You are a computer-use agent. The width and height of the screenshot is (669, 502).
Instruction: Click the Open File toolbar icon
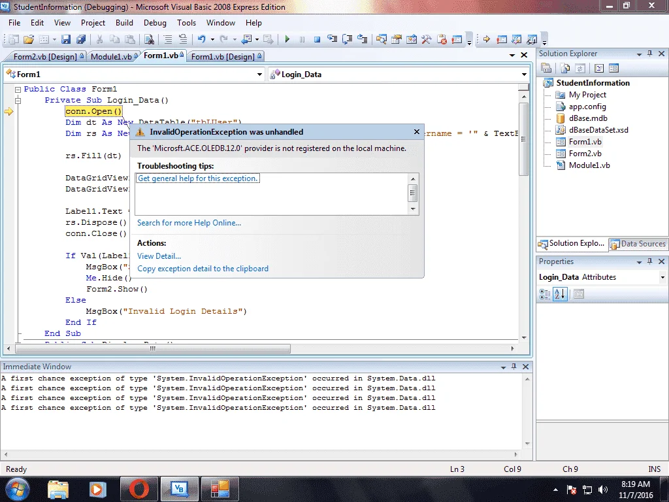pos(29,40)
